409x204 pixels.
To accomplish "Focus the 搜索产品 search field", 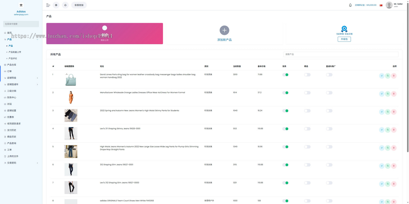I will click(341, 54).
